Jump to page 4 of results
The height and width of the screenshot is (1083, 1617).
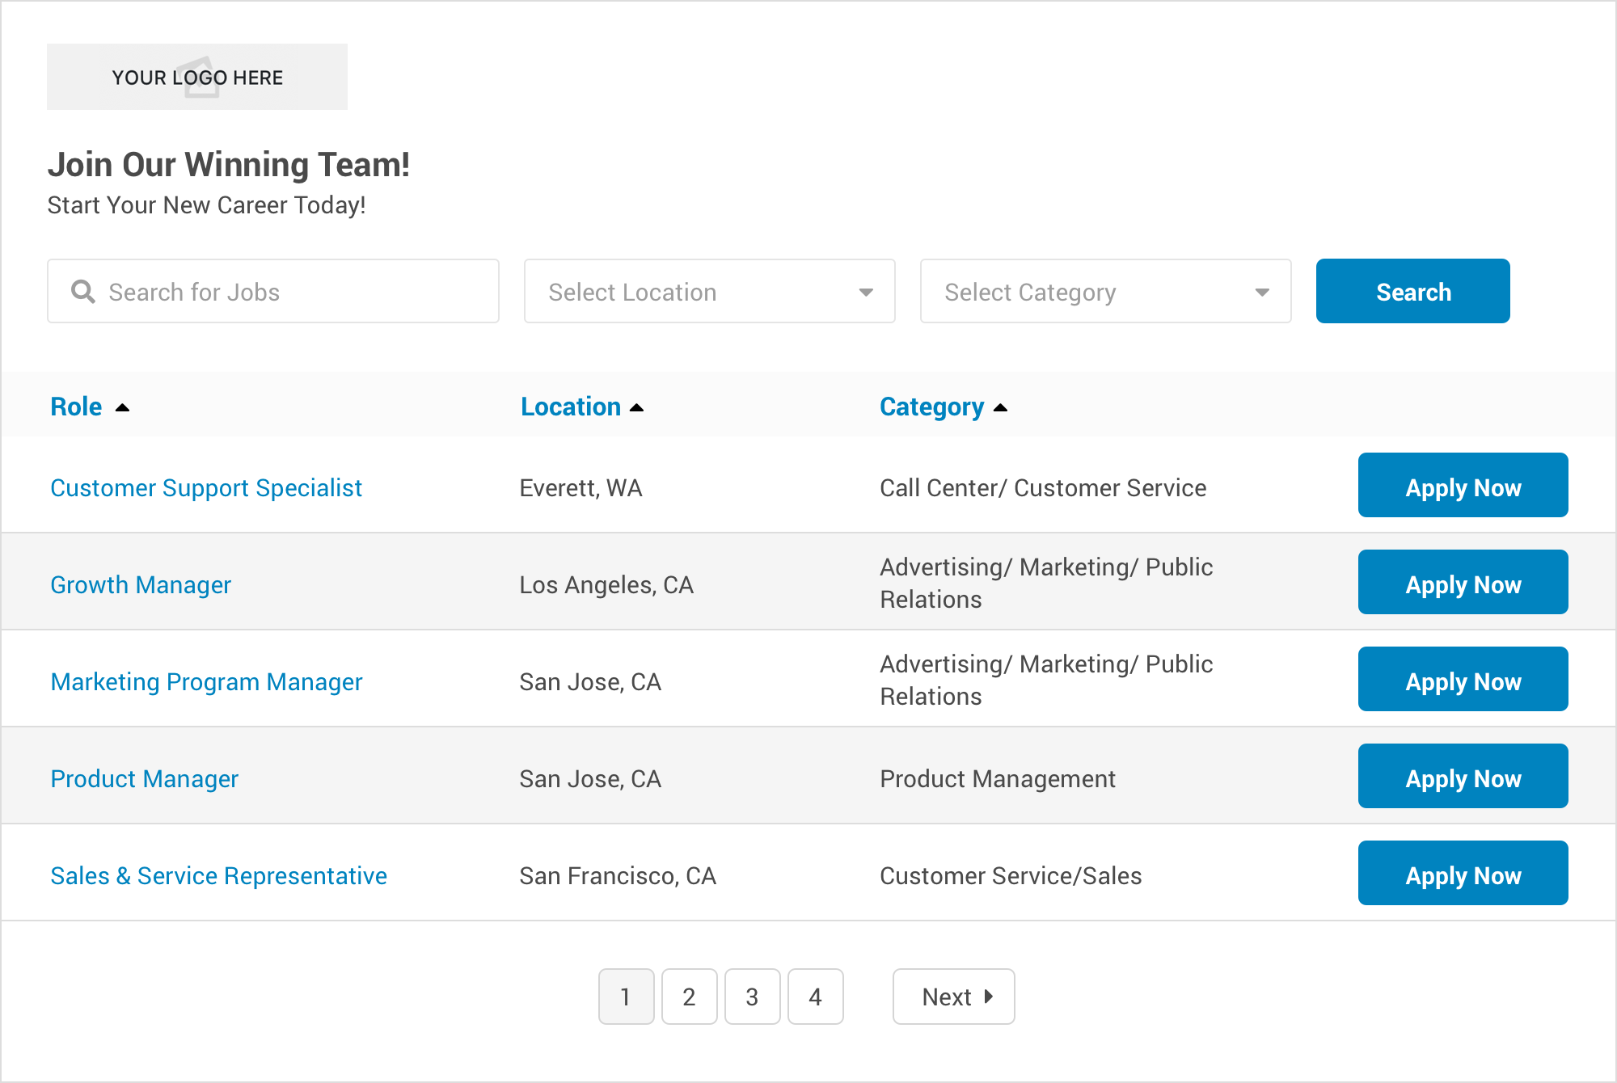(815, 997)
